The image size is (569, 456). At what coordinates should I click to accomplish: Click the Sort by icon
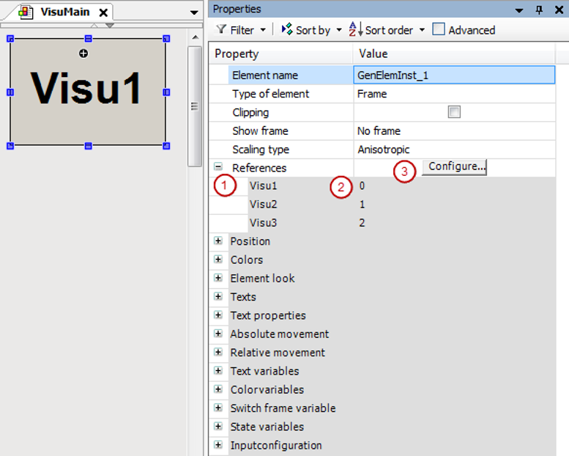[x=286, y=30]
